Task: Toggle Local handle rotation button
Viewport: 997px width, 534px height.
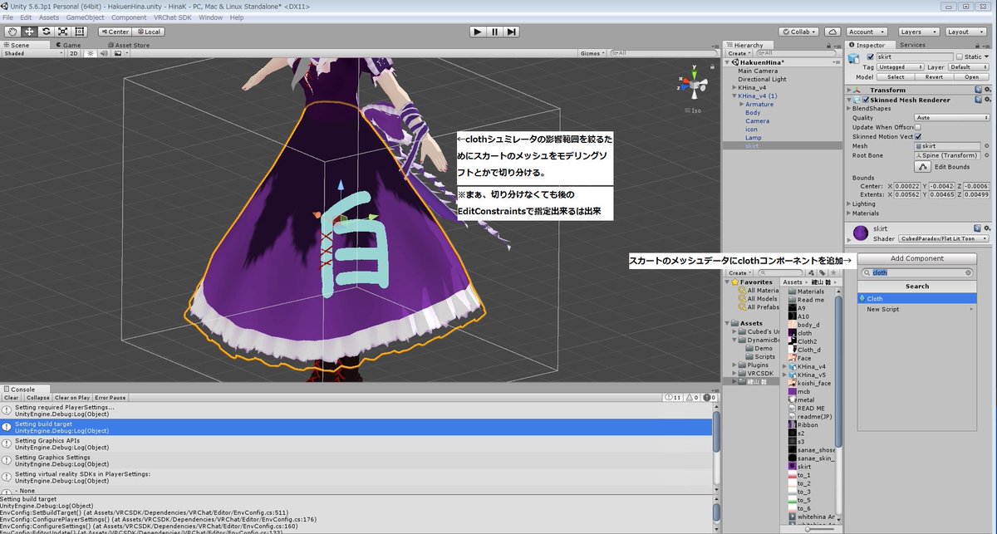Action: 148,32
